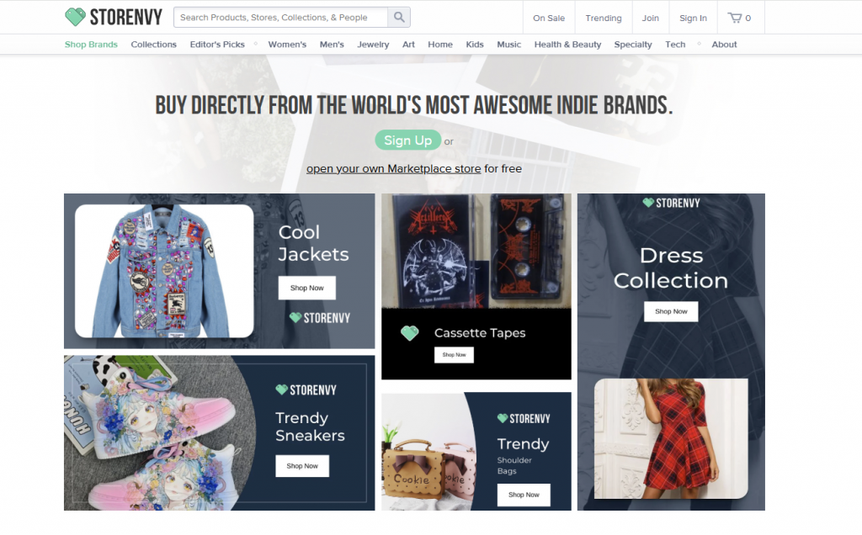Click Storenvy logo on Trendy Sneakers banner
This screenshot has width=862, height=535.
306,390
